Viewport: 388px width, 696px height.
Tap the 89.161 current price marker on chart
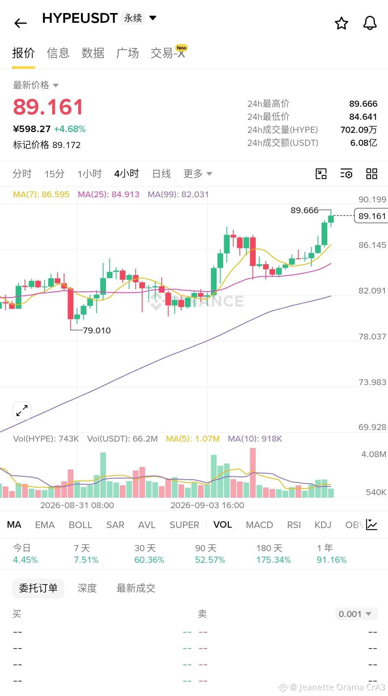tap(371, 216)
